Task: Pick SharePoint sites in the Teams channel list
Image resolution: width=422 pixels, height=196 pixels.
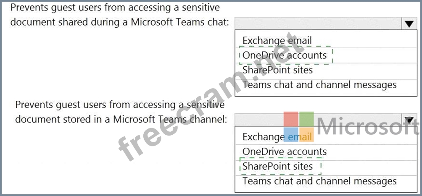Action: [x=278, y=166]
